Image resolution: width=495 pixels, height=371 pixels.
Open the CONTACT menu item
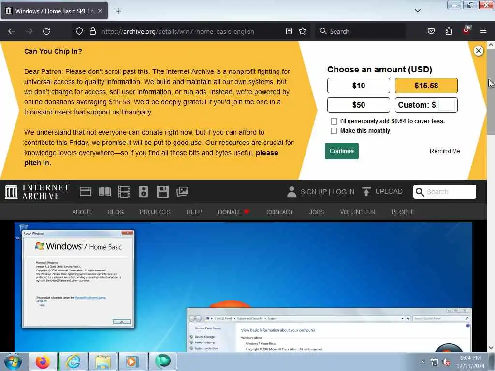point(280,212)
